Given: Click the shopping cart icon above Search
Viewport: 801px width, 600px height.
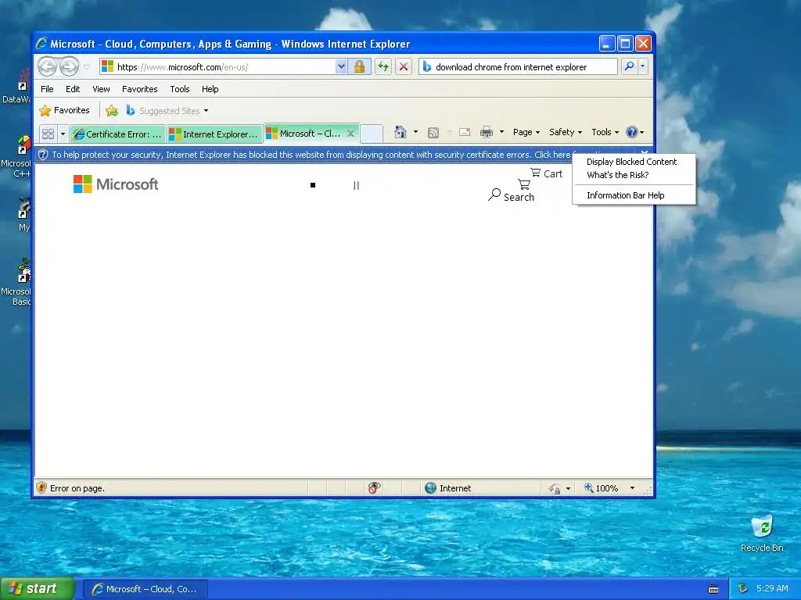Looking at the screenshot, I should point(524,184).
